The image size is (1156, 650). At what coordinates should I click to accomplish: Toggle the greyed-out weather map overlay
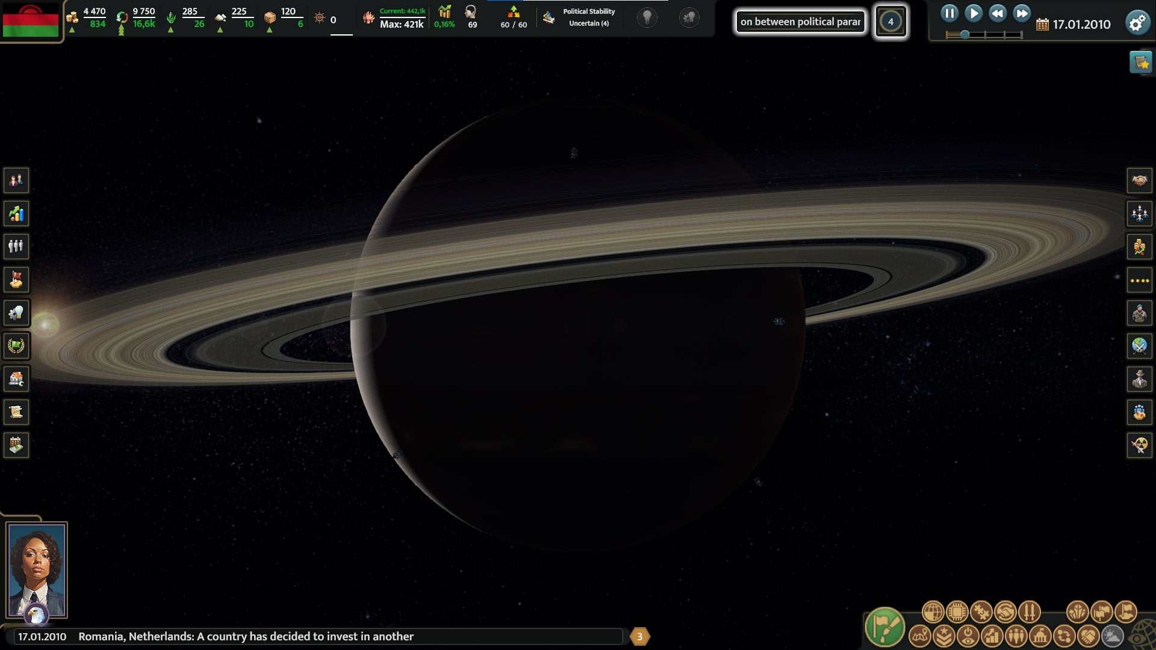tap(1111, 637)
